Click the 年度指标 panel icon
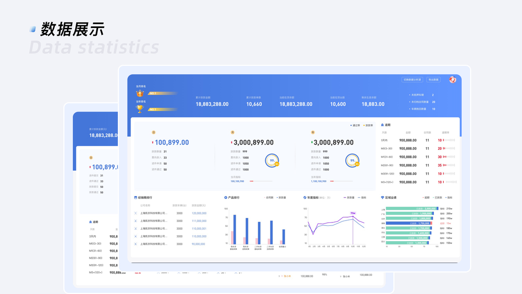 click(x=305, y=197)
